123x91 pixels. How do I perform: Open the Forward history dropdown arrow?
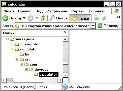tap(37, 18)
